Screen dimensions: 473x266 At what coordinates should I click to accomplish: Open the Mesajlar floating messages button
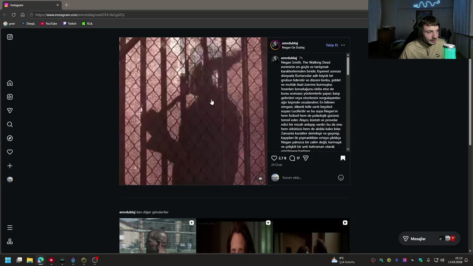[x=429, y=239]
